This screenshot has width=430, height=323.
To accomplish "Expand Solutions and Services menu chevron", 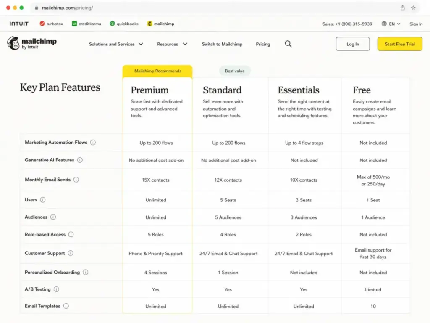I will (x=141, y=44).
